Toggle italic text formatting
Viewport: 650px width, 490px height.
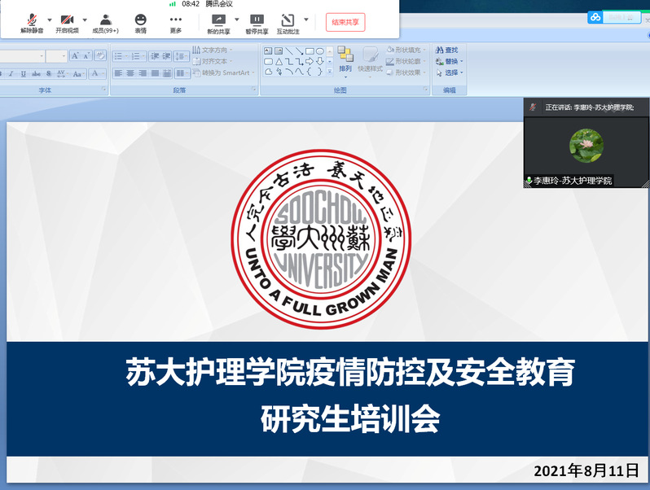point(11,74)
